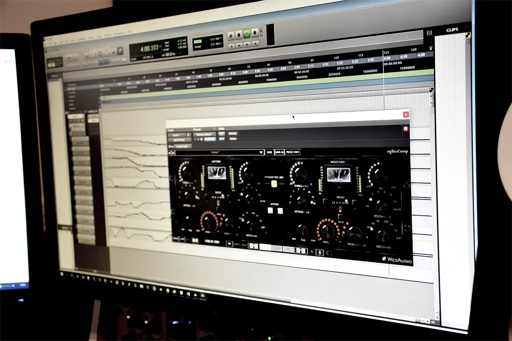Viewport: 512px width, 341px height.
Task: Click the RIGHT/SIDE MIX knob
Action: tap(380, 175)
